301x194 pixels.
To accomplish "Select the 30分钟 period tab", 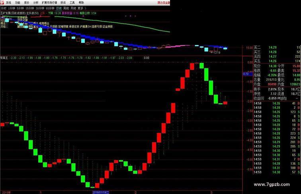I will pos(40,8).
